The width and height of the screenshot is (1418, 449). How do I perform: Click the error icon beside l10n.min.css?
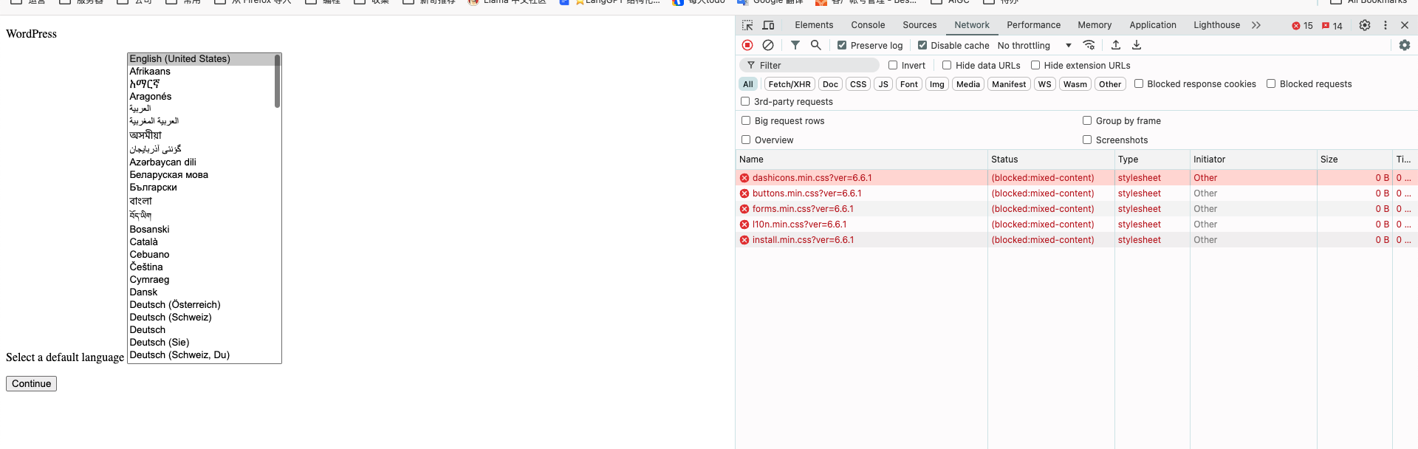pos(744,224)
